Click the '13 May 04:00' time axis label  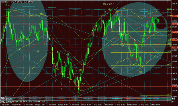132,105
